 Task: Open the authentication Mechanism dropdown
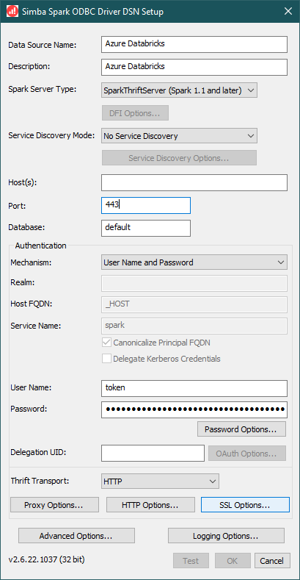[x=194, y=262]
